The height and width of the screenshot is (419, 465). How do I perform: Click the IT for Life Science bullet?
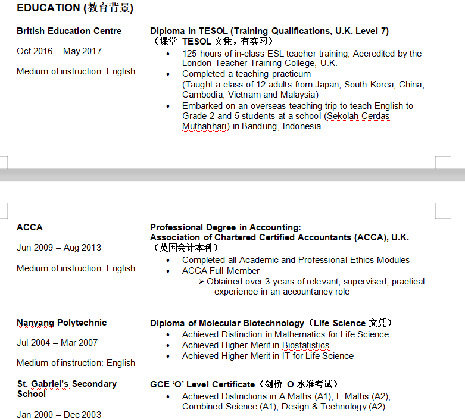(267, 356)
